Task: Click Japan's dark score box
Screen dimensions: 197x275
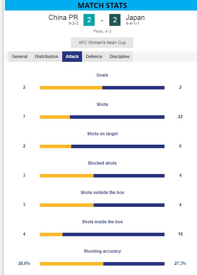Action: coord(115,20)
